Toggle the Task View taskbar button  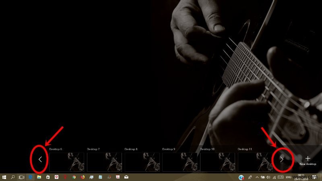click(21, 177)
